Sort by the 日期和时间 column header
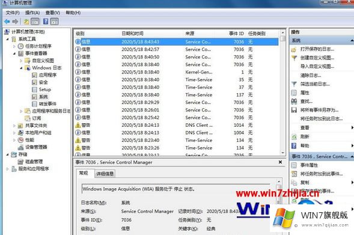This screenshot has width=354, height=235. 132,34
